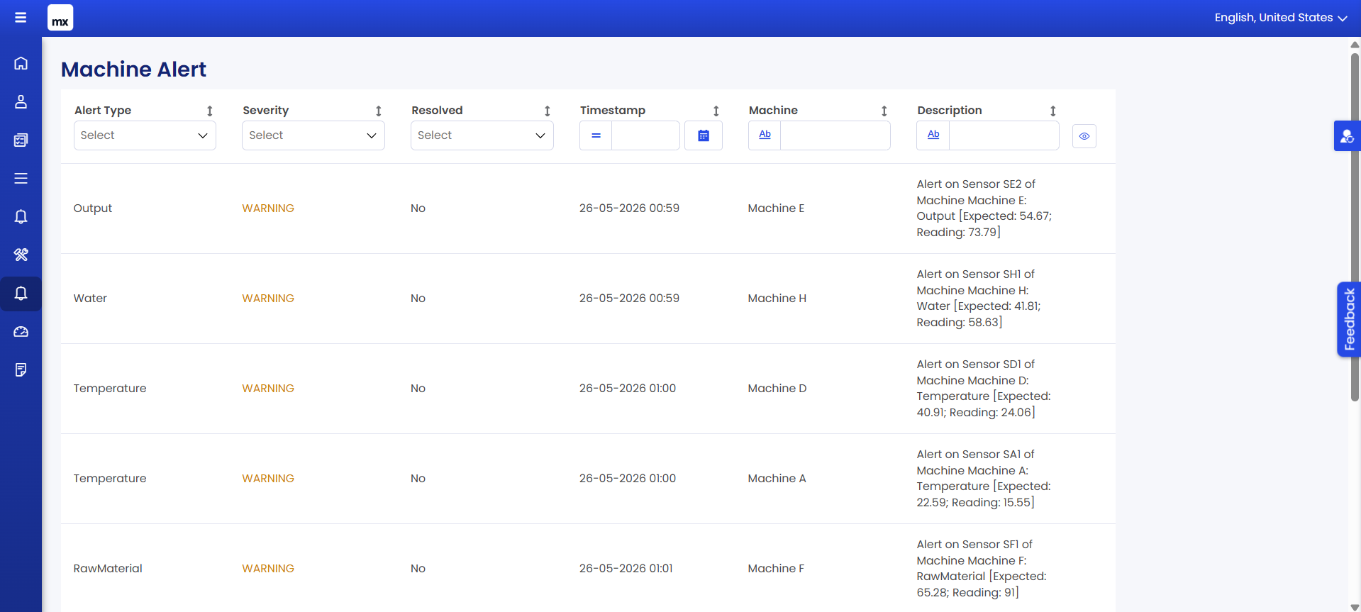The width and height of the screenshot is (1361, 612).
Task: Click the Resolved column header
Action: coord(437,111)
